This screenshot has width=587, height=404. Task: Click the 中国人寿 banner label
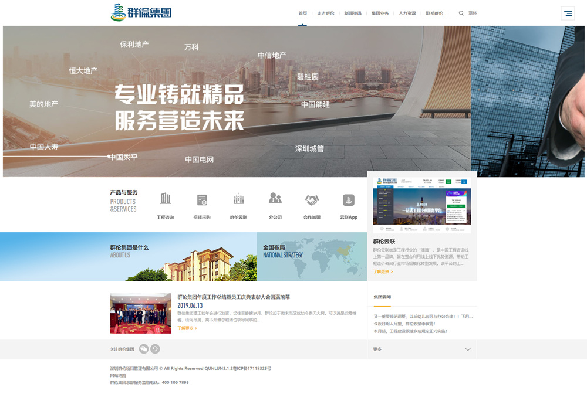(44, 147)
